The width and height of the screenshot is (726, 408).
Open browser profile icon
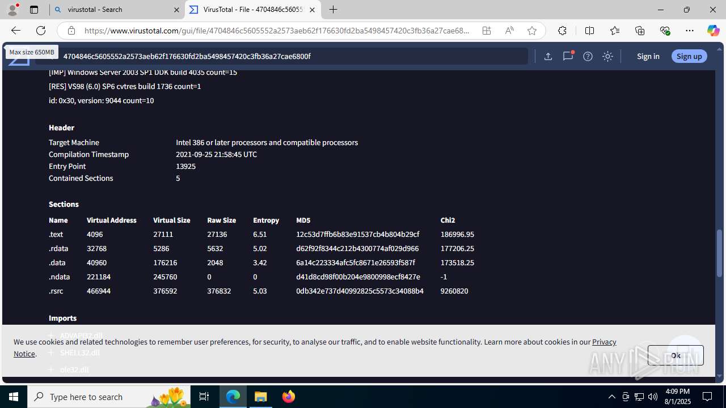12,10
